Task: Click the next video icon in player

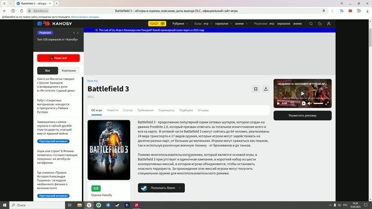Action: click(303, 103)
